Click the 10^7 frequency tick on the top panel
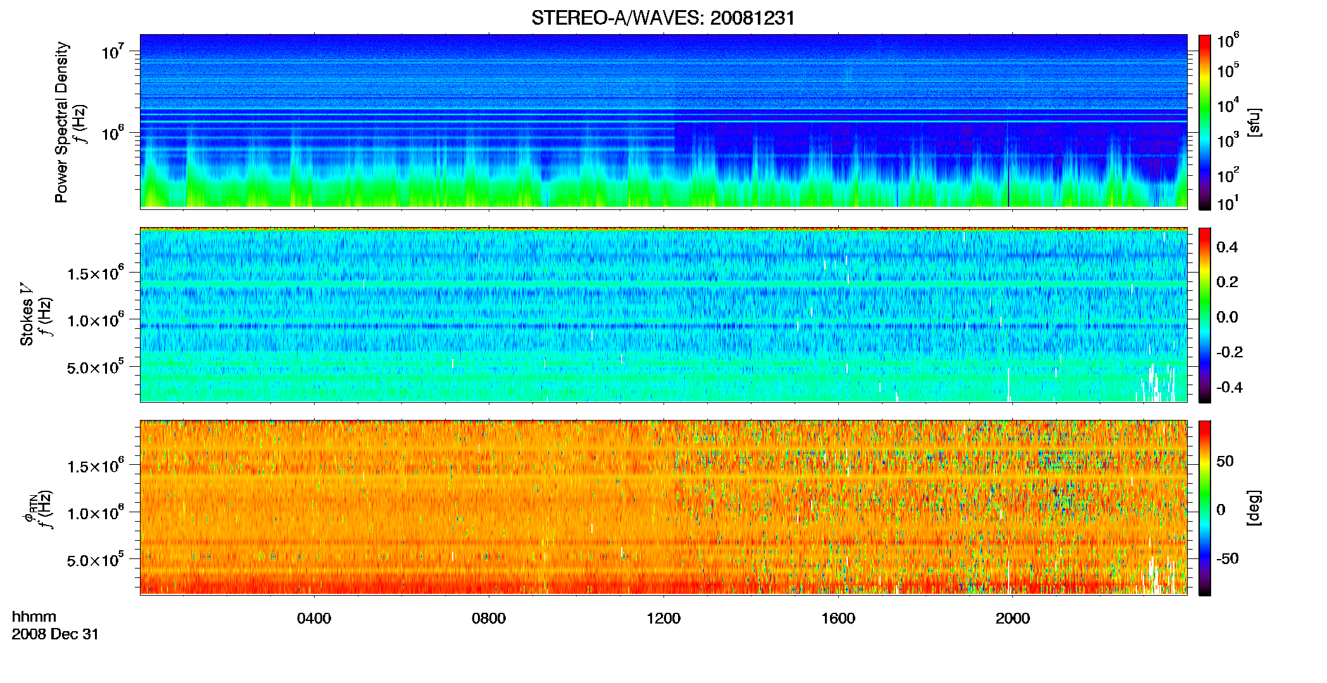1327x683 pixels. 112,51
